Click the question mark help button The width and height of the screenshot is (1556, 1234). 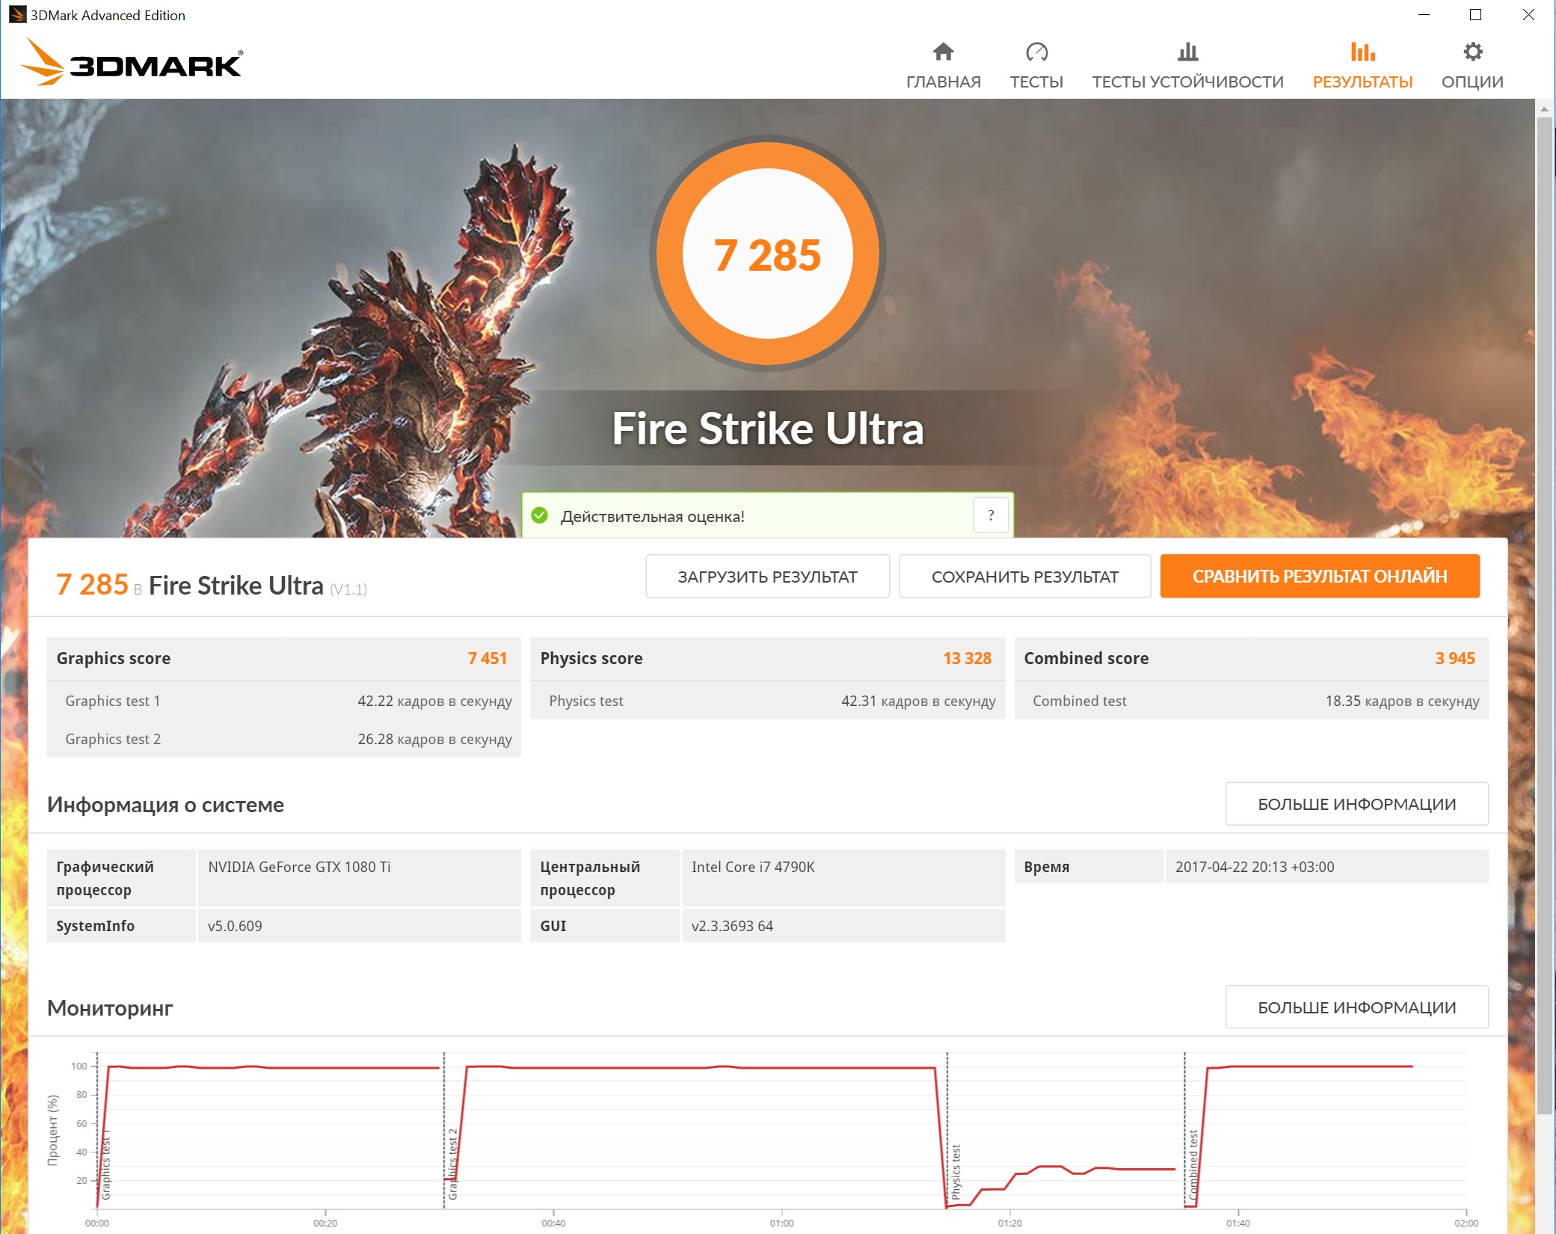(x=991, y=515)
